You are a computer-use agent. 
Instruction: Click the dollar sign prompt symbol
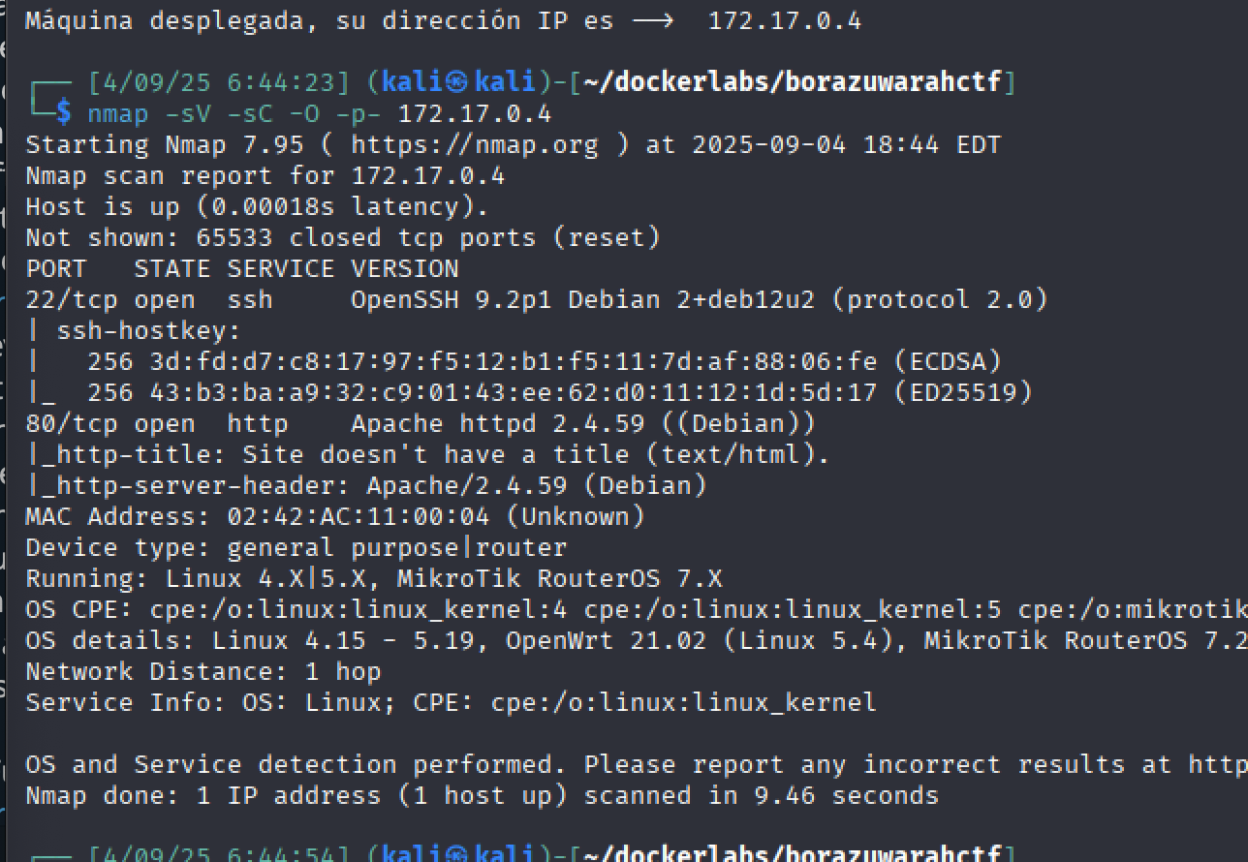tap(64, 114)
